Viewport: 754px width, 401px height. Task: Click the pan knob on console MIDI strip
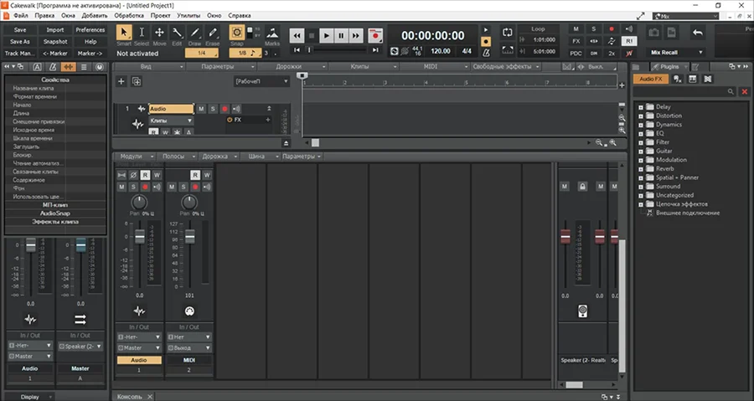pyautogui.click(x=189, y=202)
